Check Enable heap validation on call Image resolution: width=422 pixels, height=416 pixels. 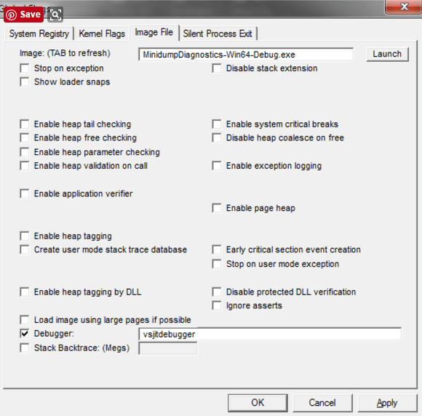[x=25, y=166]
